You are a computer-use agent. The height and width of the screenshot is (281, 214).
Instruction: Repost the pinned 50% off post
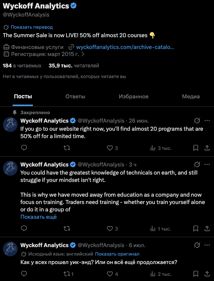67,148
